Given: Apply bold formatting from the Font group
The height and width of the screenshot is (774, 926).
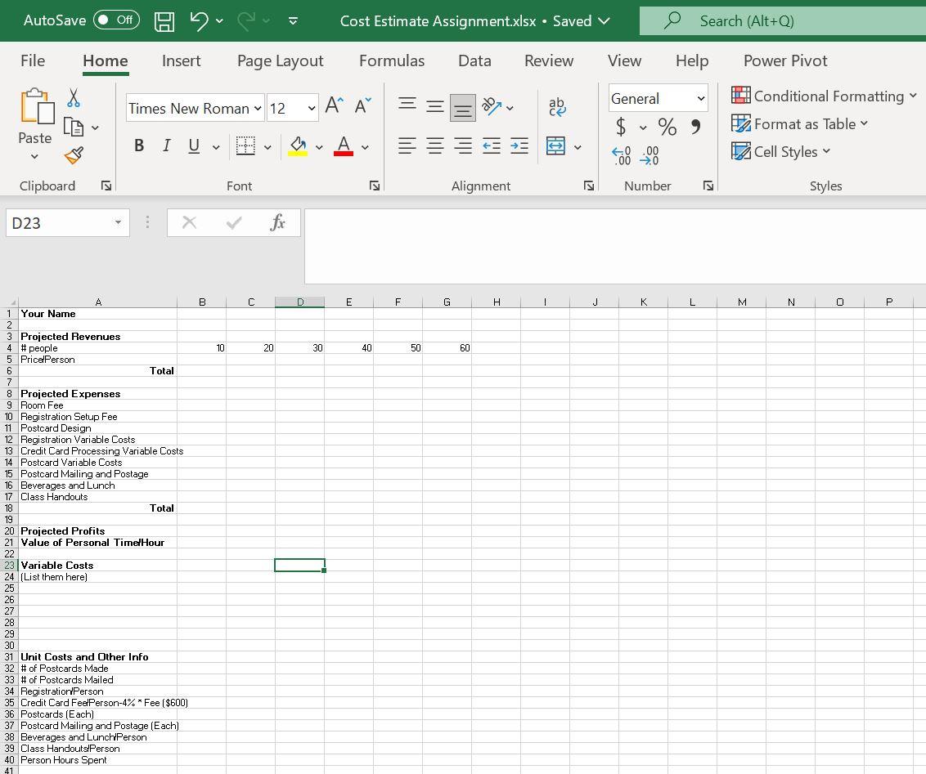Looking at the screenshot, I should coord(139,145).
